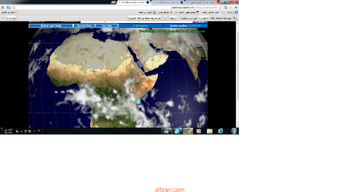Click the Fire Data button

107,26
